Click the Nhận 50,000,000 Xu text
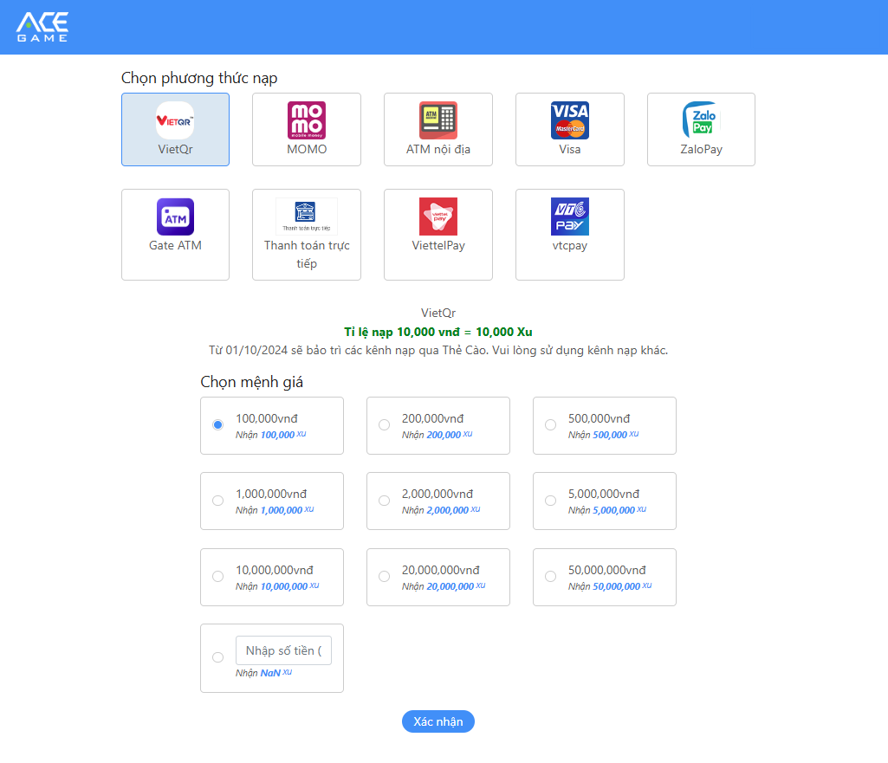Screen dimensions: 888x763 pos(610,586)
